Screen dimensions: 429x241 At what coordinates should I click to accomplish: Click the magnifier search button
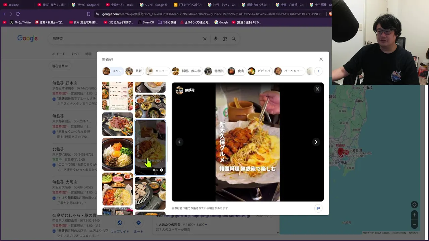(234, 39)
